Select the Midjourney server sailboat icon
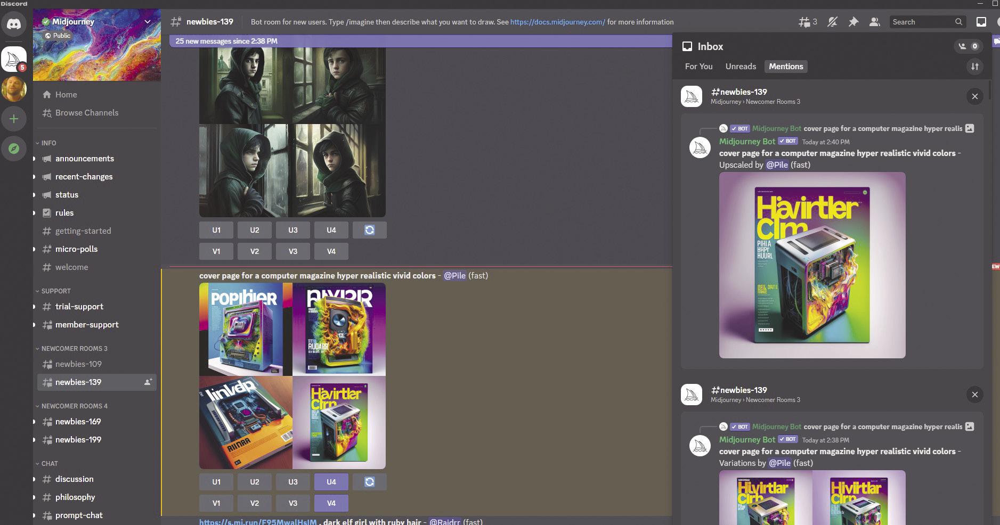This screenshot has height=525, width=1000. tap(14, 59)
